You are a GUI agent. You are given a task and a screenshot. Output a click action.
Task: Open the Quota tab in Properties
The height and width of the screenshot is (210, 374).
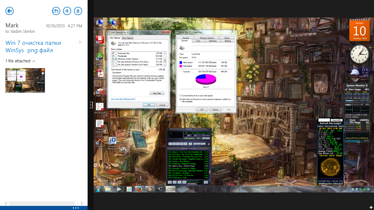click(227, 38)
